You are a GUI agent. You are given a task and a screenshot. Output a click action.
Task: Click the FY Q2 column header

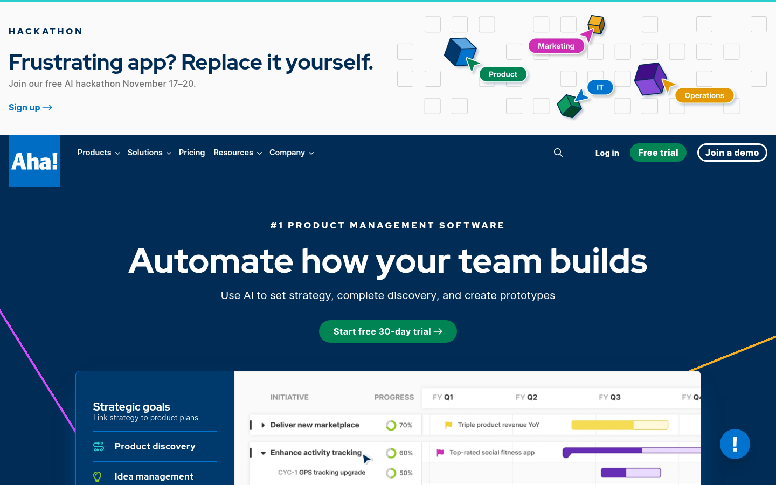pyautogui.click(x=526, y=397)
